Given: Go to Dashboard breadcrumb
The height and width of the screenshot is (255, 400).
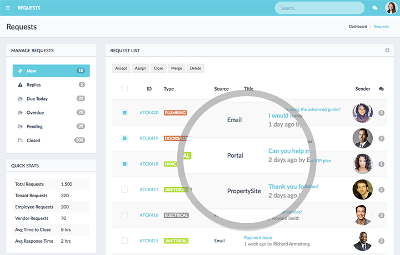Looking at the screenshot, I should 358,27.
